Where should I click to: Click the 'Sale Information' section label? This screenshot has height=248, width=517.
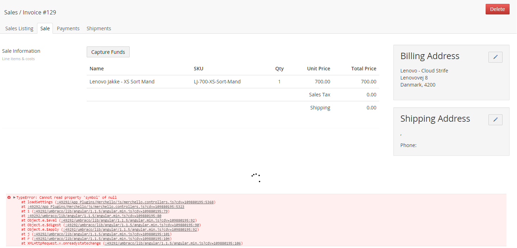21,51
